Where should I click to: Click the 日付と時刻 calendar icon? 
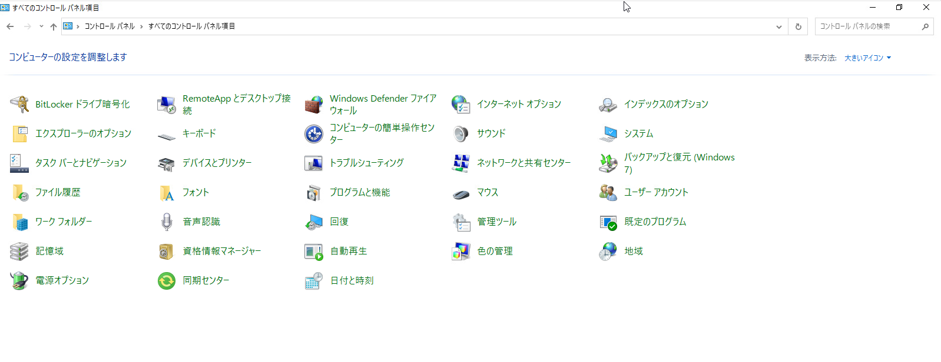[x=314, y=281]
